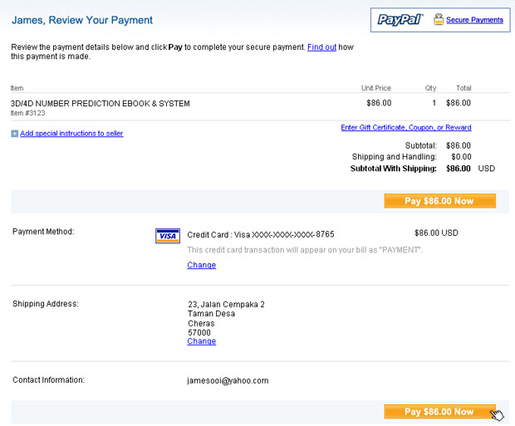Click the "James, Review Your Payment" heading
515x426 pixels.
click(x=82, y=20)
